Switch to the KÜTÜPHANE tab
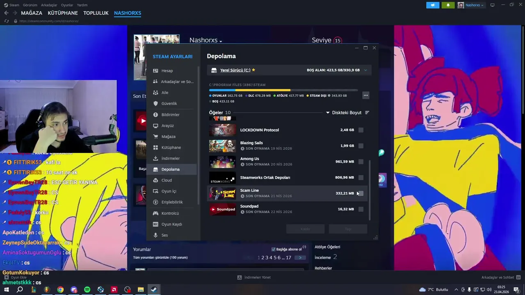This screenshot has width=525, height=295. click(63, 13)
